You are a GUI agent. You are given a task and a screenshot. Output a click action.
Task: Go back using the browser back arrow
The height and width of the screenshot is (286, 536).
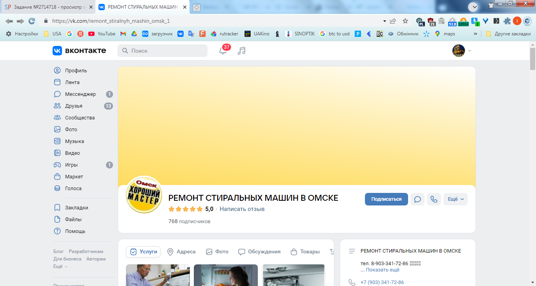coord(9,21)
